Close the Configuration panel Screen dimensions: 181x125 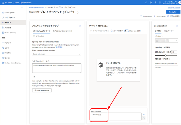[177, 26]
